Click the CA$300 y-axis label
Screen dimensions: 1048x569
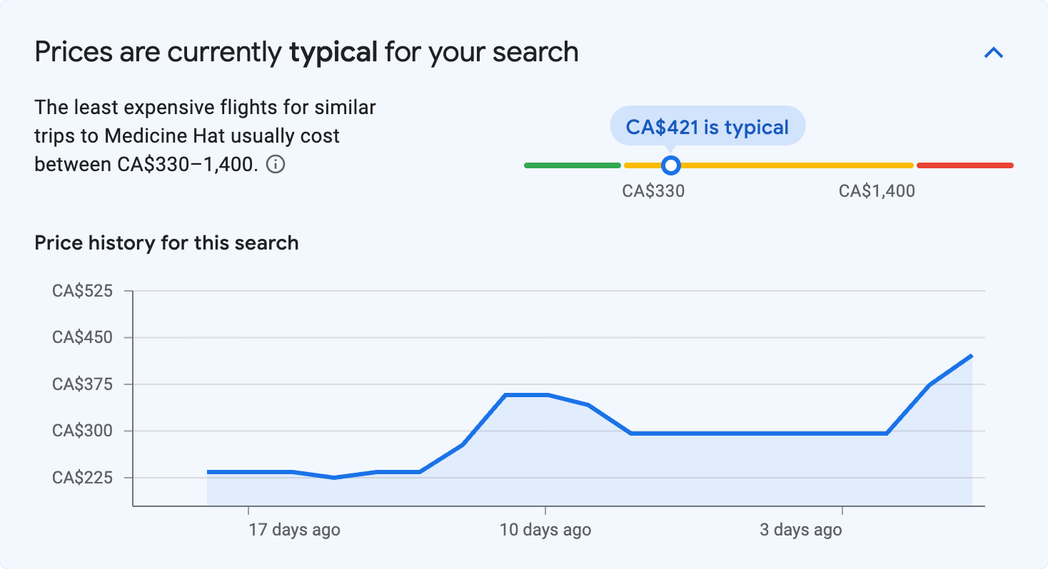coord(82,431)
